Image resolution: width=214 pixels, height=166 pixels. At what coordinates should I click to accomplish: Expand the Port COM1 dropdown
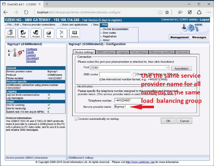pyautogui.click(x=167, y=68)
